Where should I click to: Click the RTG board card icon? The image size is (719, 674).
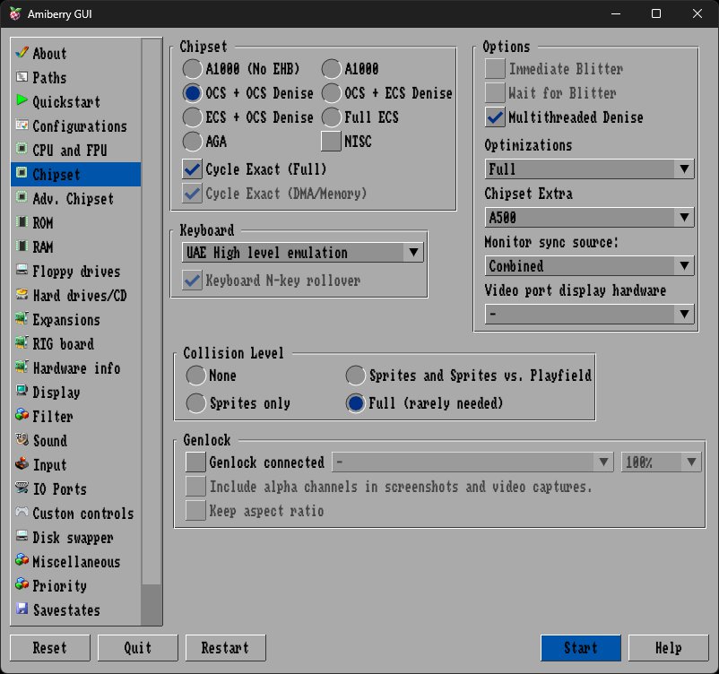(x=22, y=342)
